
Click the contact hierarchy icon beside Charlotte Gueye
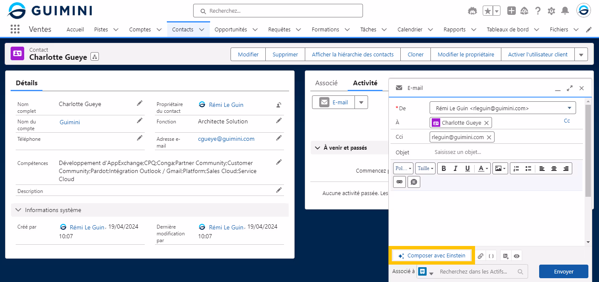95,57
